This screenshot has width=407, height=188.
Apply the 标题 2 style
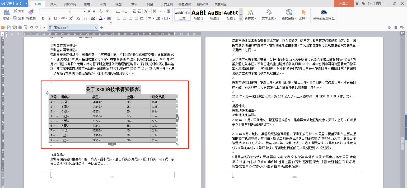(215, 15)
